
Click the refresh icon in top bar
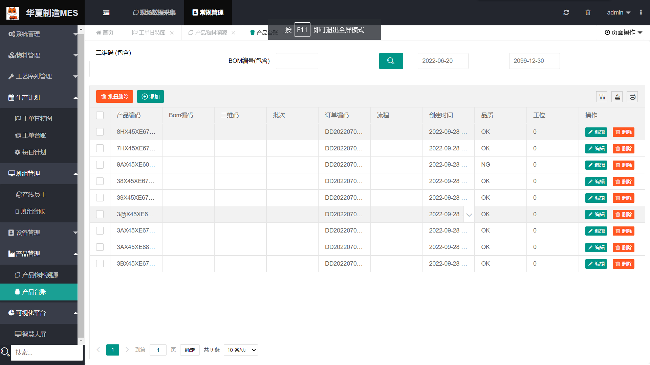(x=566, y=13)
